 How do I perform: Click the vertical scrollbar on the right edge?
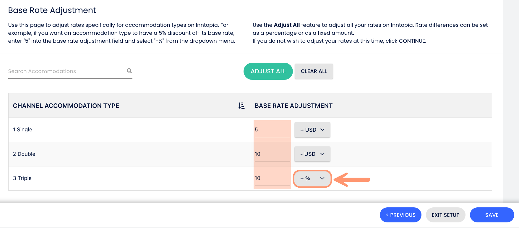pyautogui.click(x=511, y=100)
